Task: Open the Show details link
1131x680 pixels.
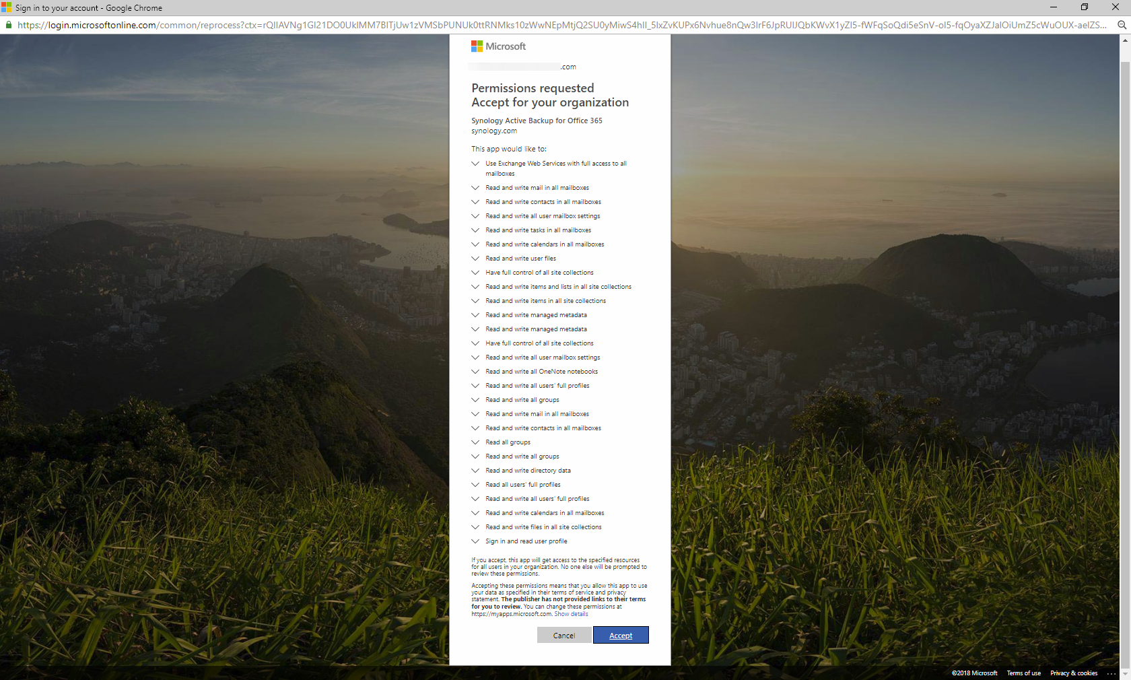Action: tap(571, 614)
